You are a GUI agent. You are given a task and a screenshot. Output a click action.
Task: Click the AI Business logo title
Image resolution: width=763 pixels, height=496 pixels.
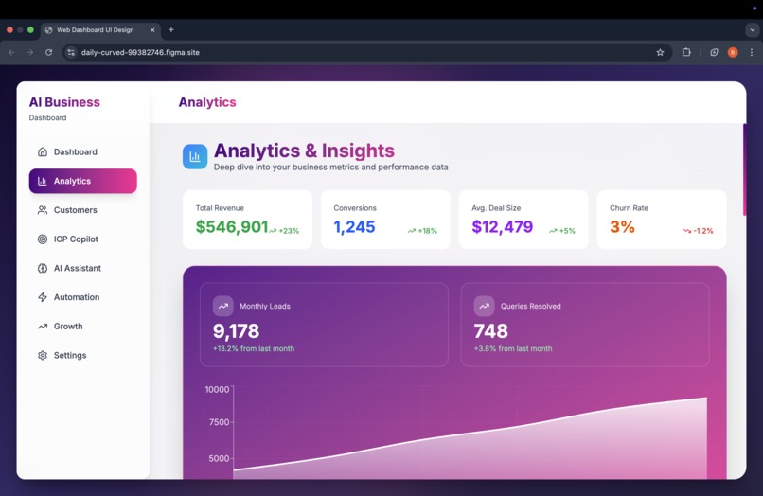pyautogui.click(x=64, y=102)
